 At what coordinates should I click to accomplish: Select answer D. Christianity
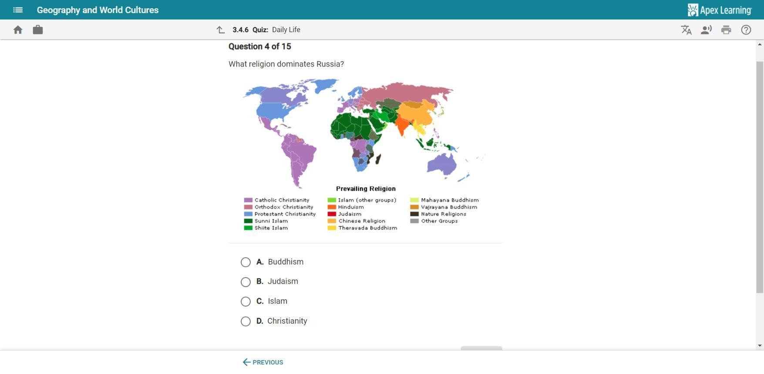coord(246,321)
